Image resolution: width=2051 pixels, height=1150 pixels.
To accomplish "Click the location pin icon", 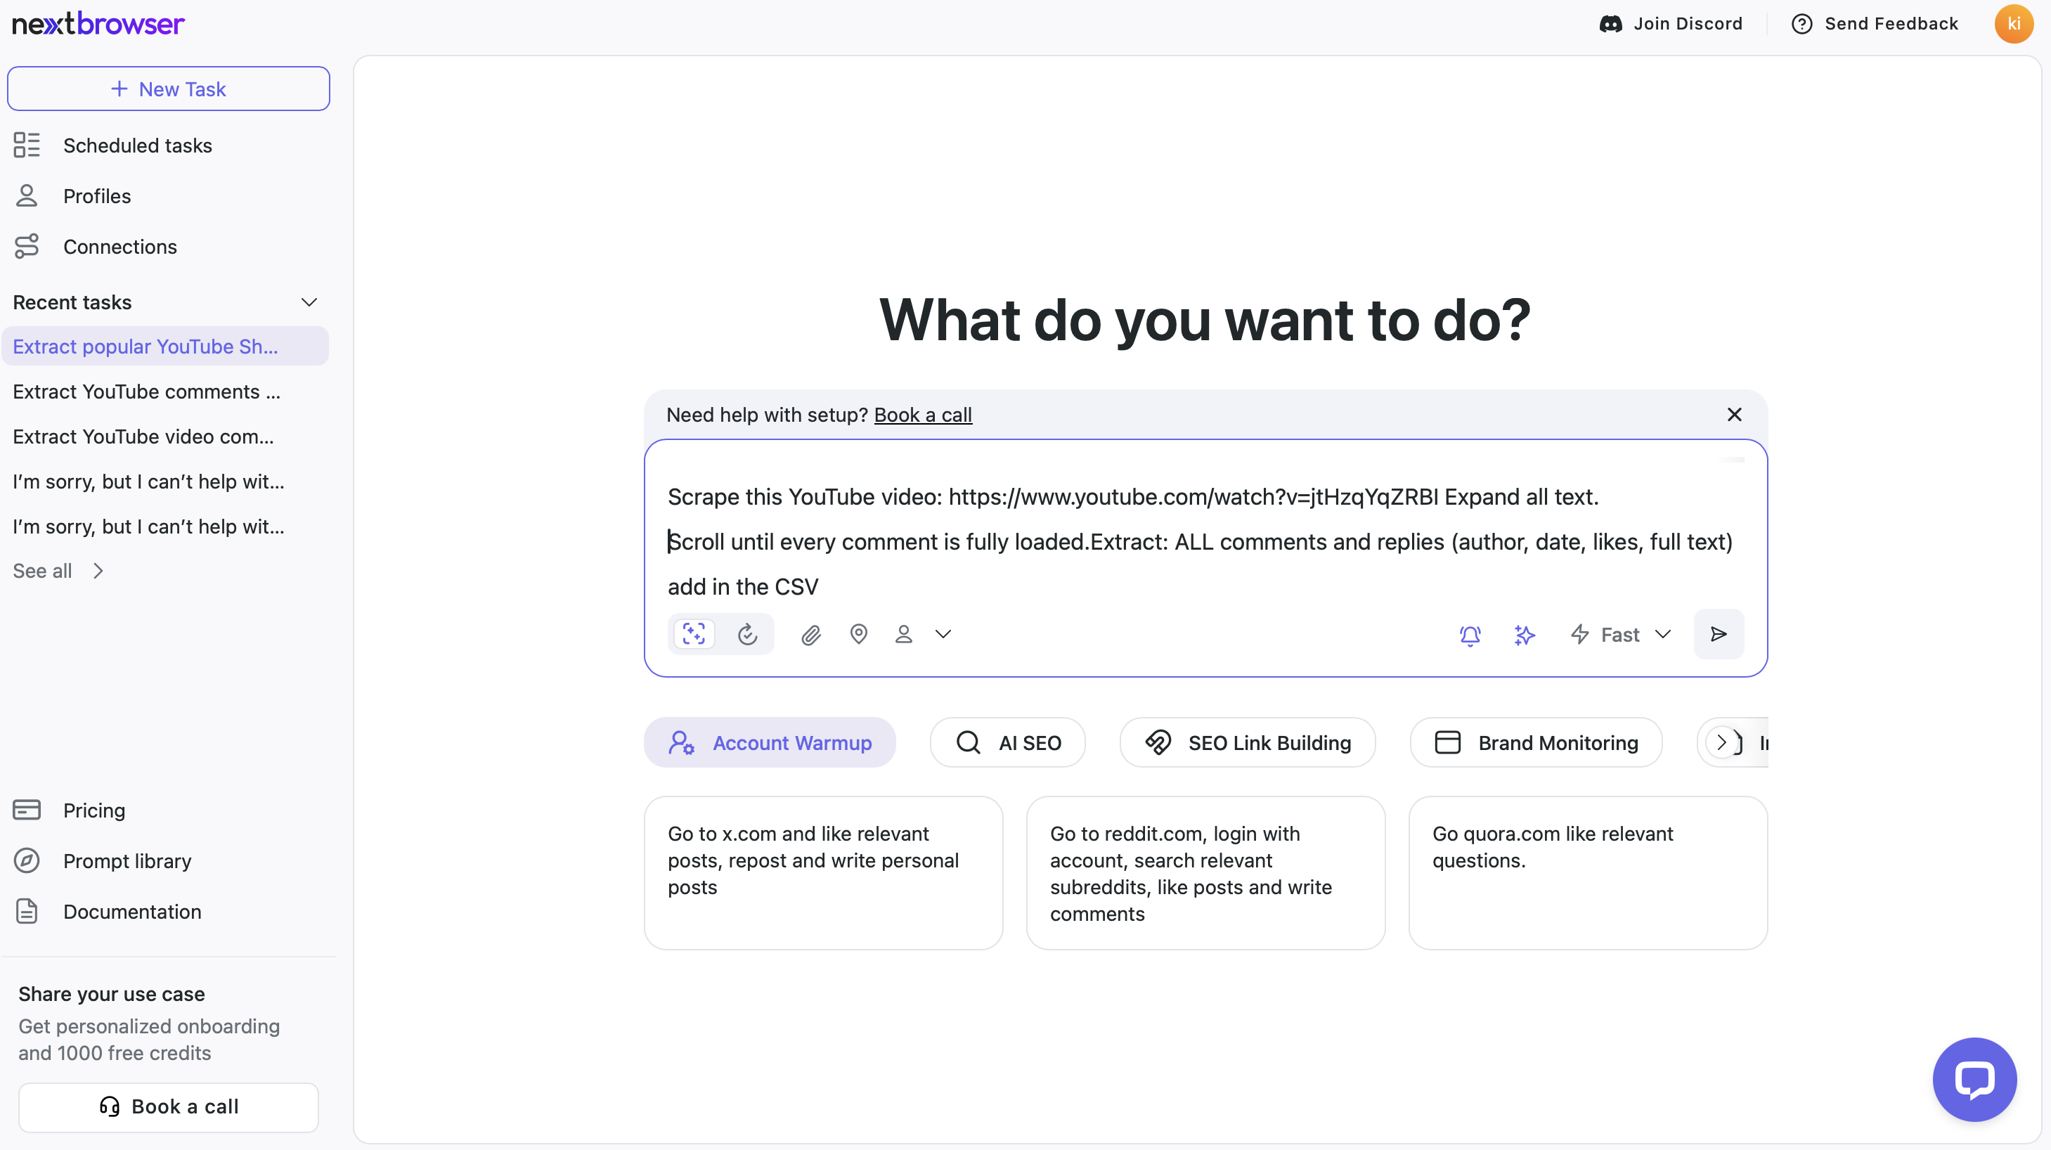I will (858, 634).
